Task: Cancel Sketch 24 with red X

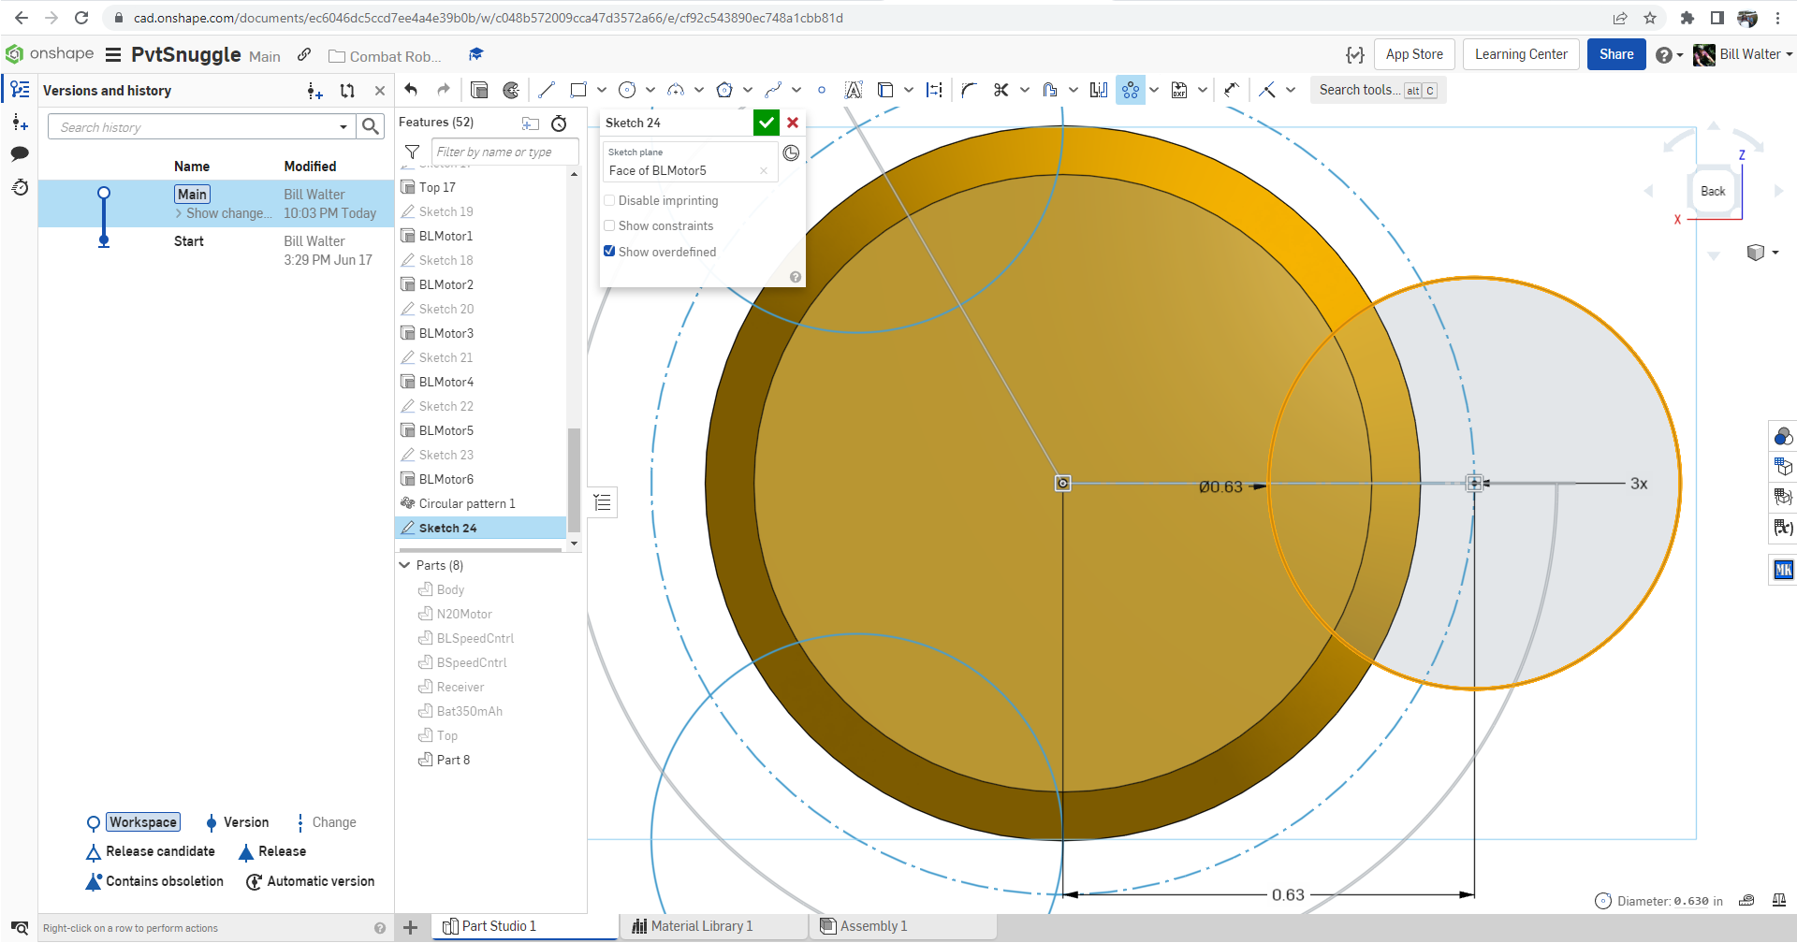Action: pos(793,123)
